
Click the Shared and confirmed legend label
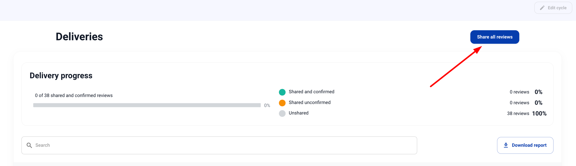tap(311, 92)
